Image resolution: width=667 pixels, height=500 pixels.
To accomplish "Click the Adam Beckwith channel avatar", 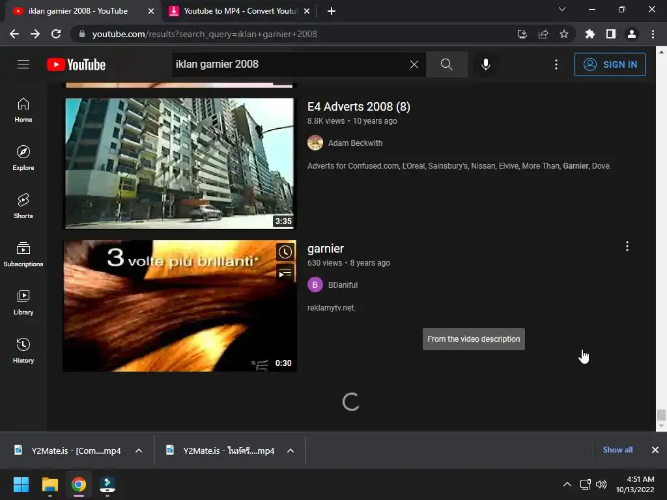I will pos(315,143).
